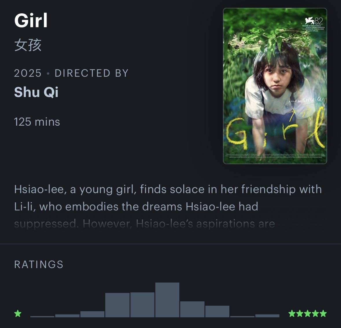Viewport: 341px width, 328px height.
Task: Tap the single green star icon
Action: [x=18, y=314]
